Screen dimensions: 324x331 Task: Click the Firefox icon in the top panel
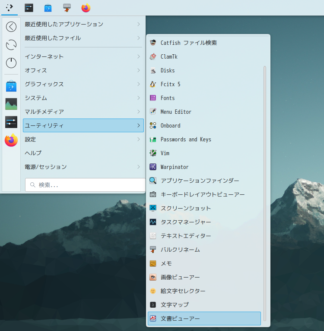[x=86, y=8]
